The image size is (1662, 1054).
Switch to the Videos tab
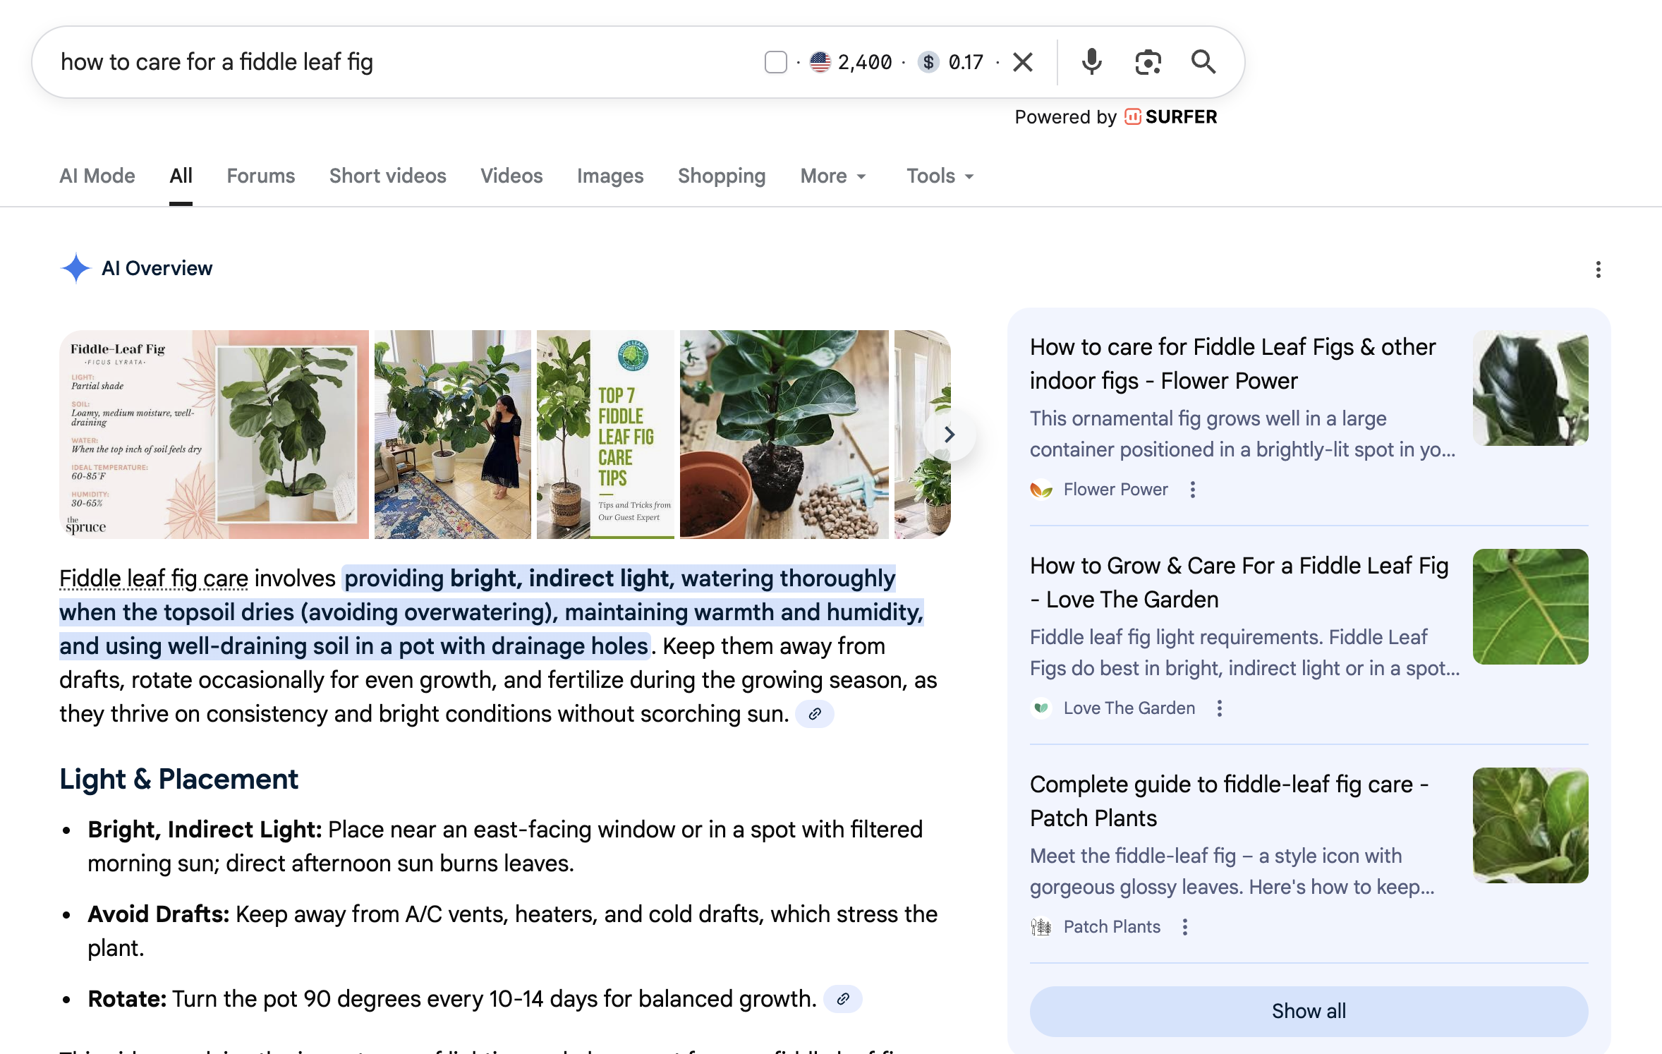[511, 176]
